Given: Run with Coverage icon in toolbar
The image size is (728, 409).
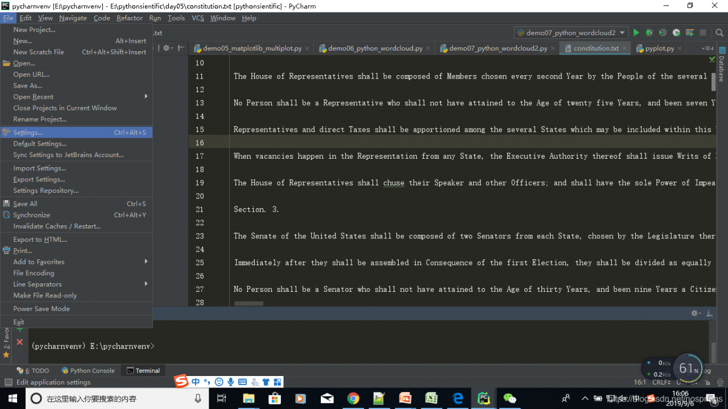Looking at the screenshot, I should tap(663, 32).
